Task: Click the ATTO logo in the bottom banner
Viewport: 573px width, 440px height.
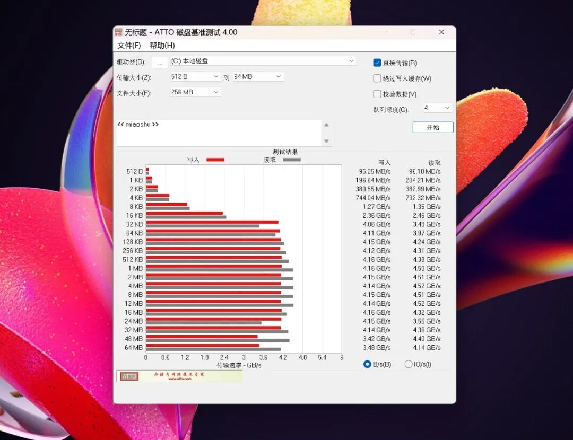Action: (129, 376)
